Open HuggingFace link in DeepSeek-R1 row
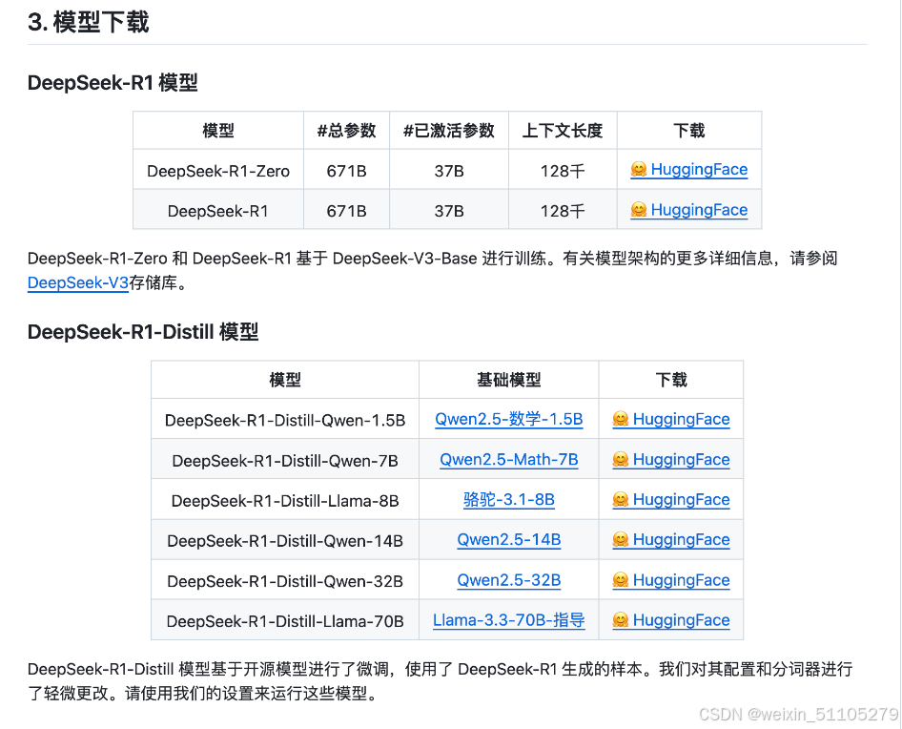Screen dimensions: 902x729 click(689, 210)
